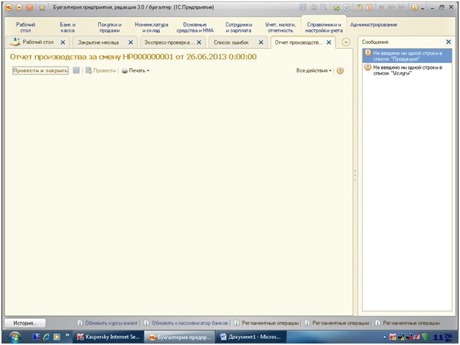Click the favorites star icon in title bar
The image size is (460, 345).
[42, 7]
